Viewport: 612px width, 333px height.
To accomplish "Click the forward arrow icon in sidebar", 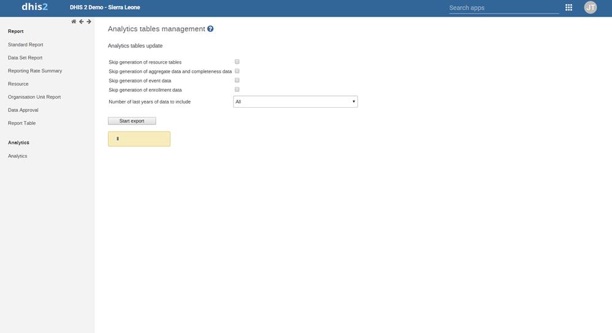I will (x=89, y=22).
